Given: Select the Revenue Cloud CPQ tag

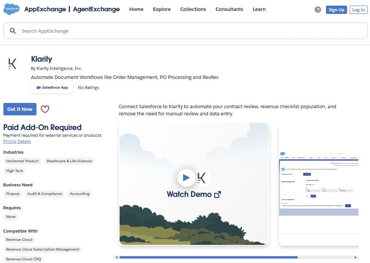Looking at the screenshot, I should [24, 259].
